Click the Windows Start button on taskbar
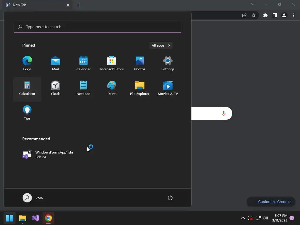The image size is (300, 225). click(9, 218)
